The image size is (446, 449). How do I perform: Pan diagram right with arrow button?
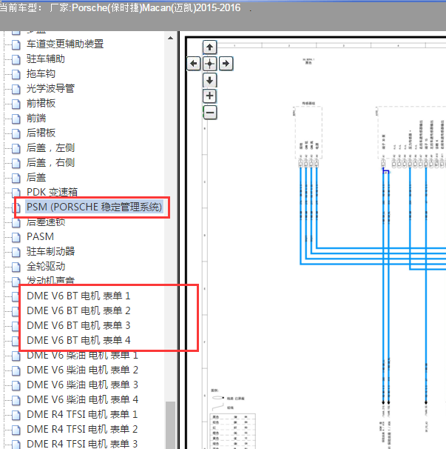point(226,63)
